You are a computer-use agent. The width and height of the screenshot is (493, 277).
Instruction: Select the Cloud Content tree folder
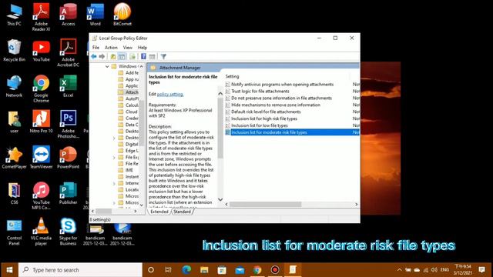pyautogui.click(x=128, y=112)
